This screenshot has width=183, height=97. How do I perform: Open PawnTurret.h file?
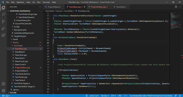[20, 64]
